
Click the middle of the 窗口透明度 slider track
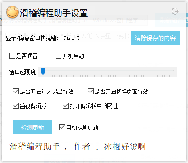108,71
